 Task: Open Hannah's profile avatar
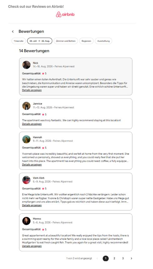pos(26,139)
